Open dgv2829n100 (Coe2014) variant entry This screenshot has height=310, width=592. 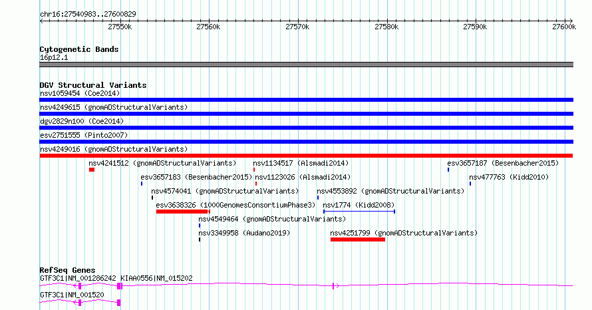[82, 121]
